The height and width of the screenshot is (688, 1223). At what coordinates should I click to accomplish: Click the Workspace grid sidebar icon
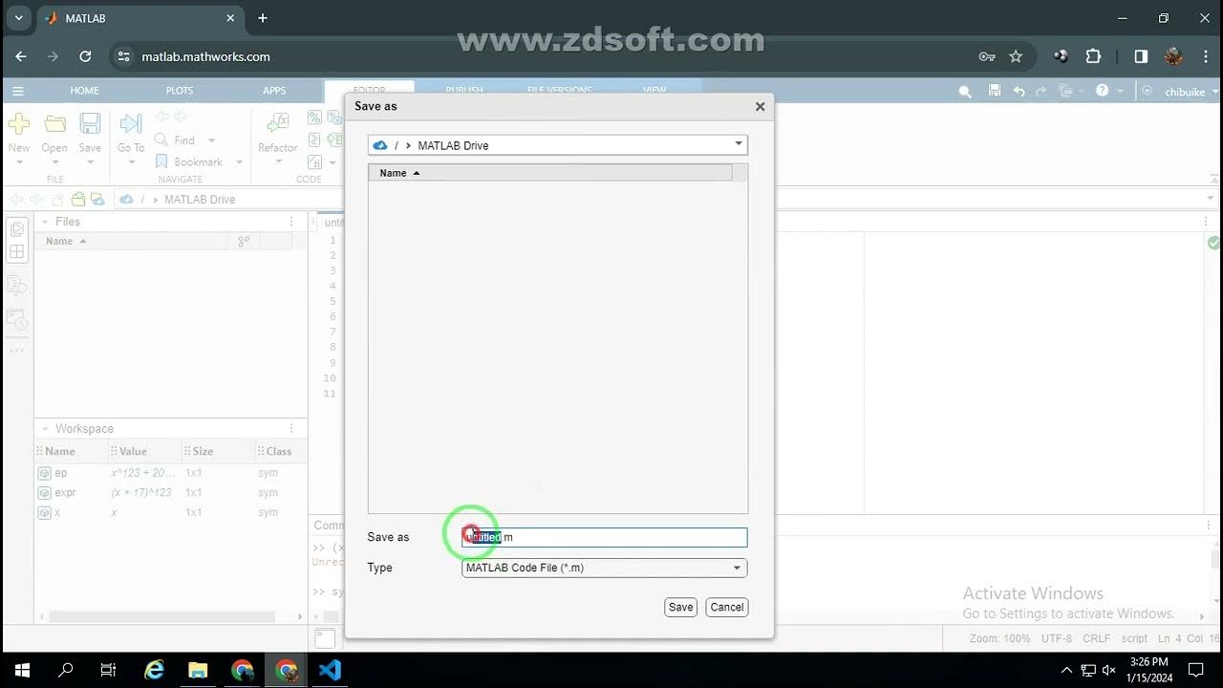click(x=17, y=252)
